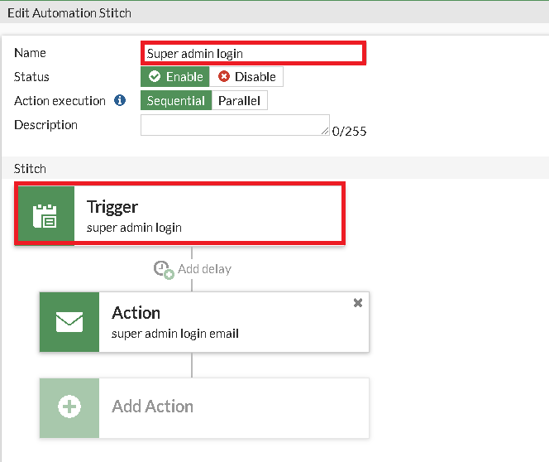Click the Description text area
Screen dimensions: 549x462
(235, 125)
